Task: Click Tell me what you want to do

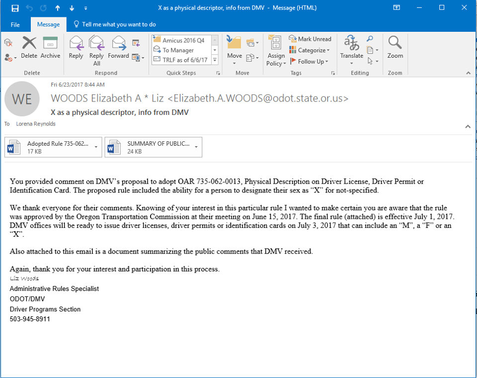Action: point(115,24)
